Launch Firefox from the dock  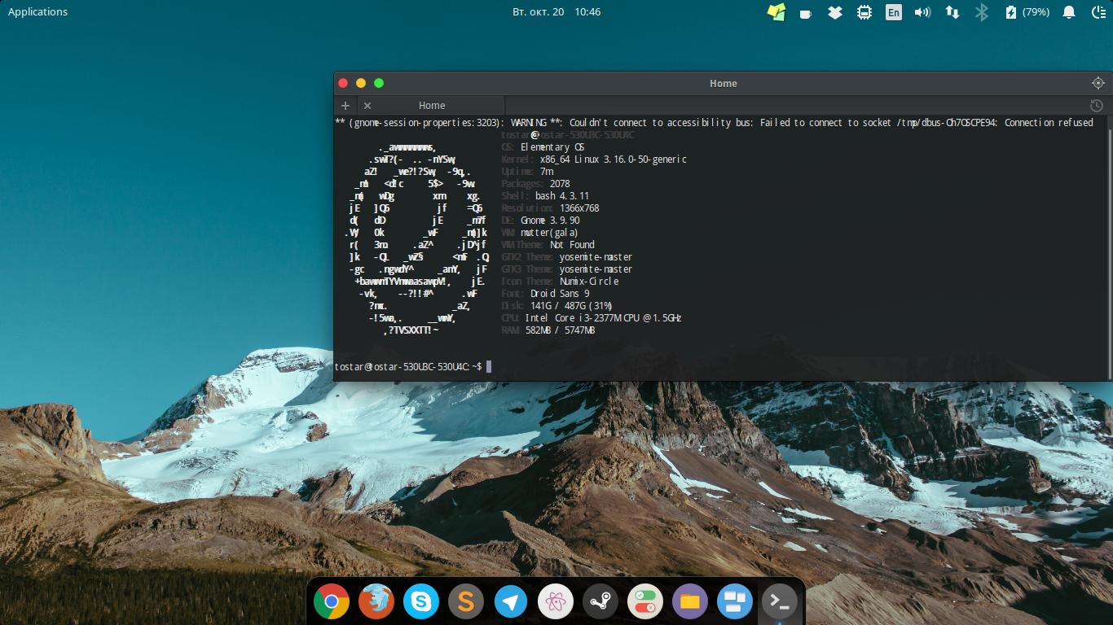pyautogui.click(x=376, y=602)
